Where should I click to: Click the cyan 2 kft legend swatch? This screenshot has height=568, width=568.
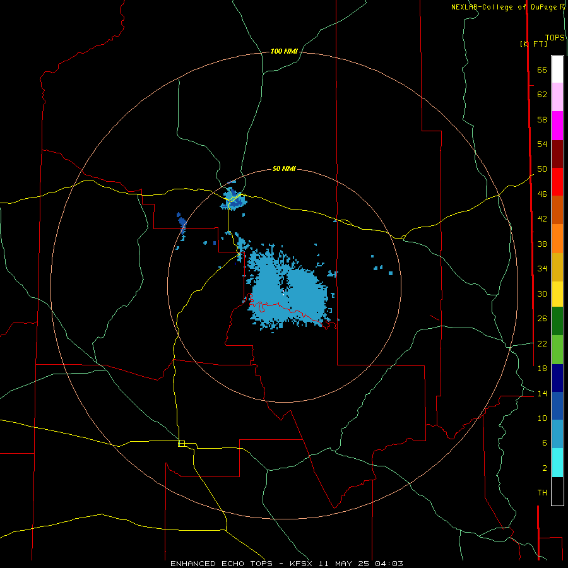pyautogui.click(x=557, y=463)
